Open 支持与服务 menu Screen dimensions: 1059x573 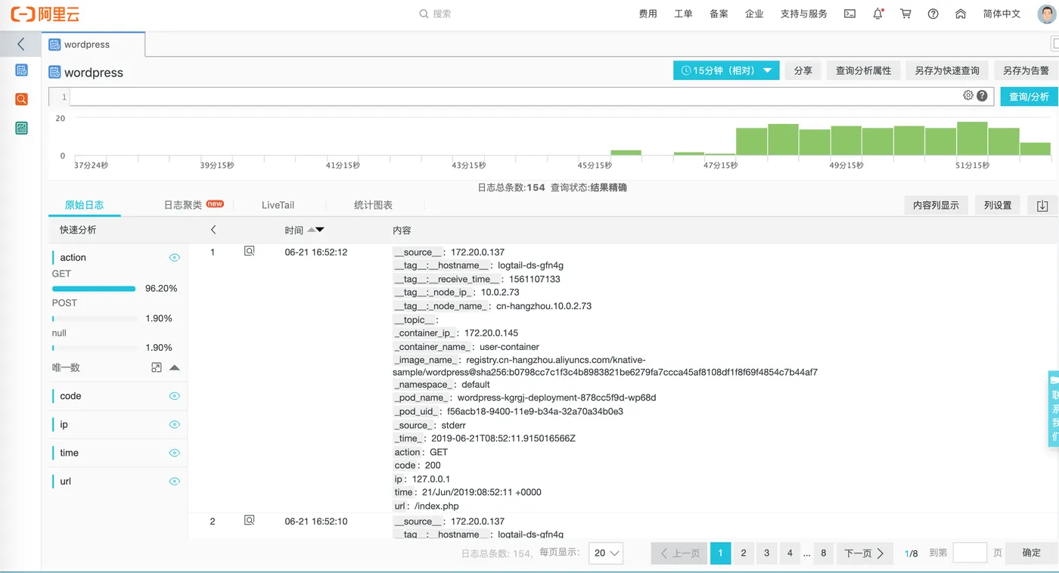click(804, 14)
